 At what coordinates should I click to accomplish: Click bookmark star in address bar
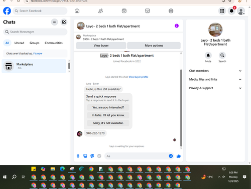pyautogui.click(x=230, y=1)
